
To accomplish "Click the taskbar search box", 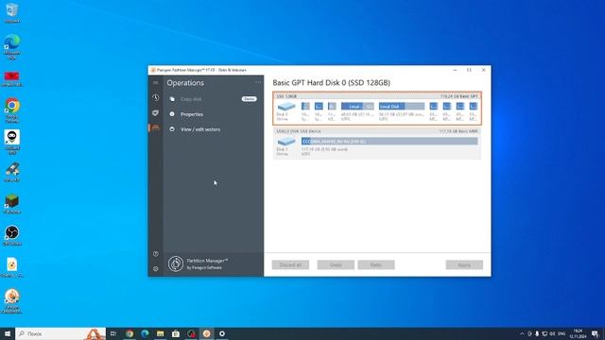I will 60,333.
